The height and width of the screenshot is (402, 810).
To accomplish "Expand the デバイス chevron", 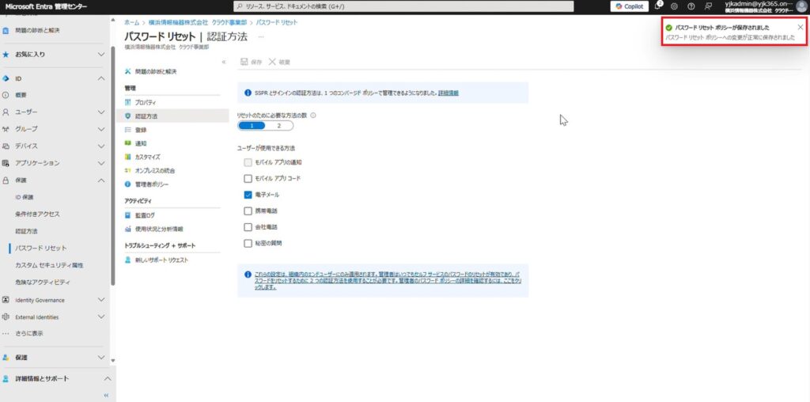I will point(101,146).
